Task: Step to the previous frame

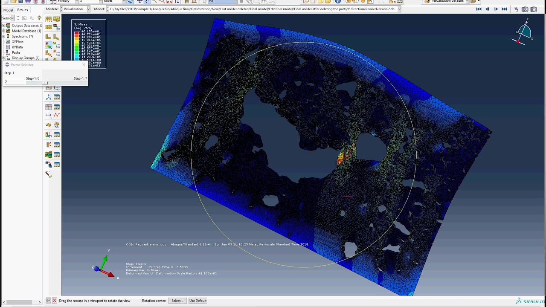Action: click(x=487, y=9)
